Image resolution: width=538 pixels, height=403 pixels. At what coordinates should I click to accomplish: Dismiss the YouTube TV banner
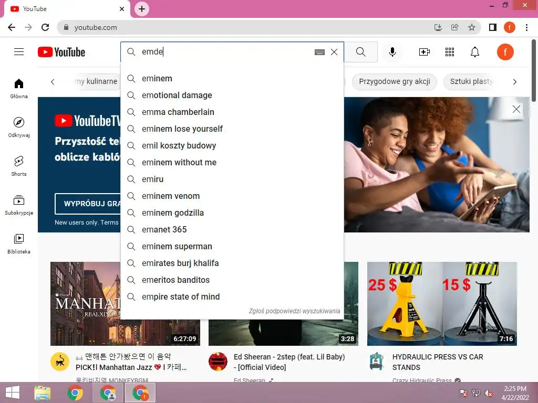point(516,109)
